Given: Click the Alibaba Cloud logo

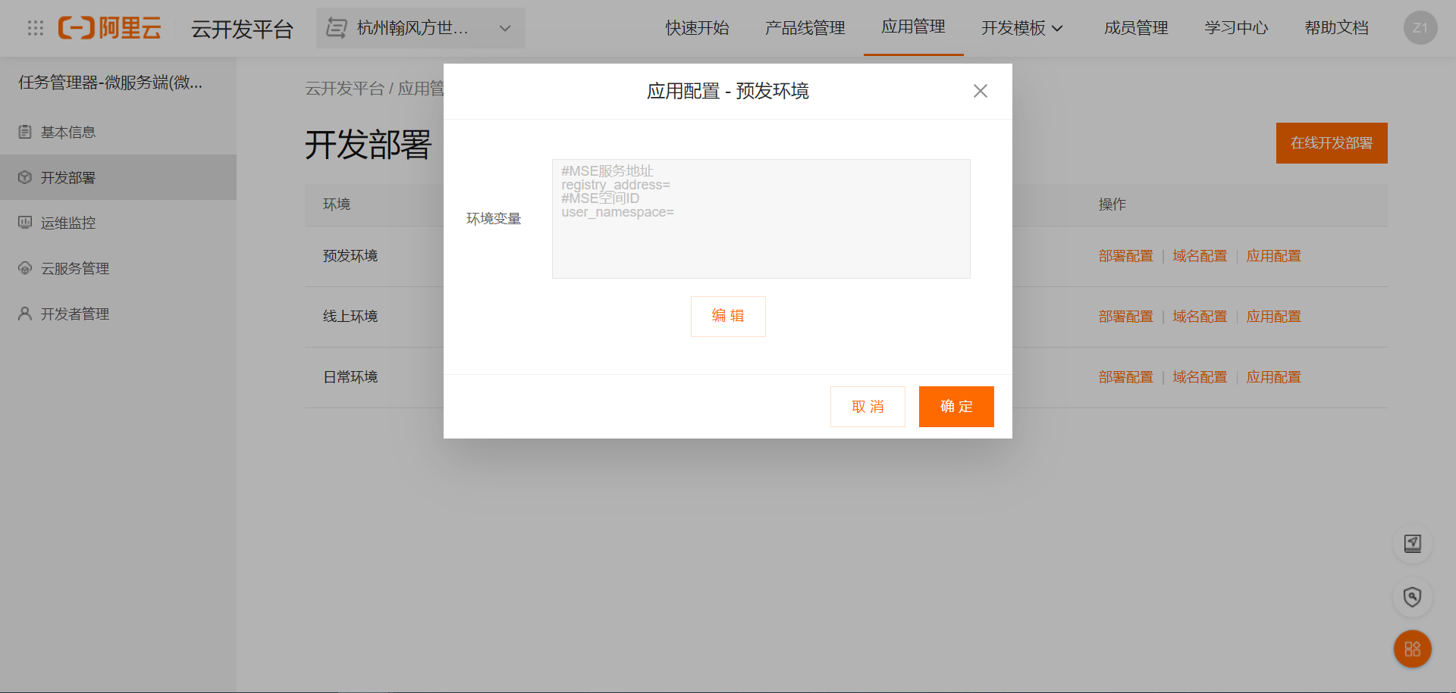Looking at the screenshot, I should 110,28.
